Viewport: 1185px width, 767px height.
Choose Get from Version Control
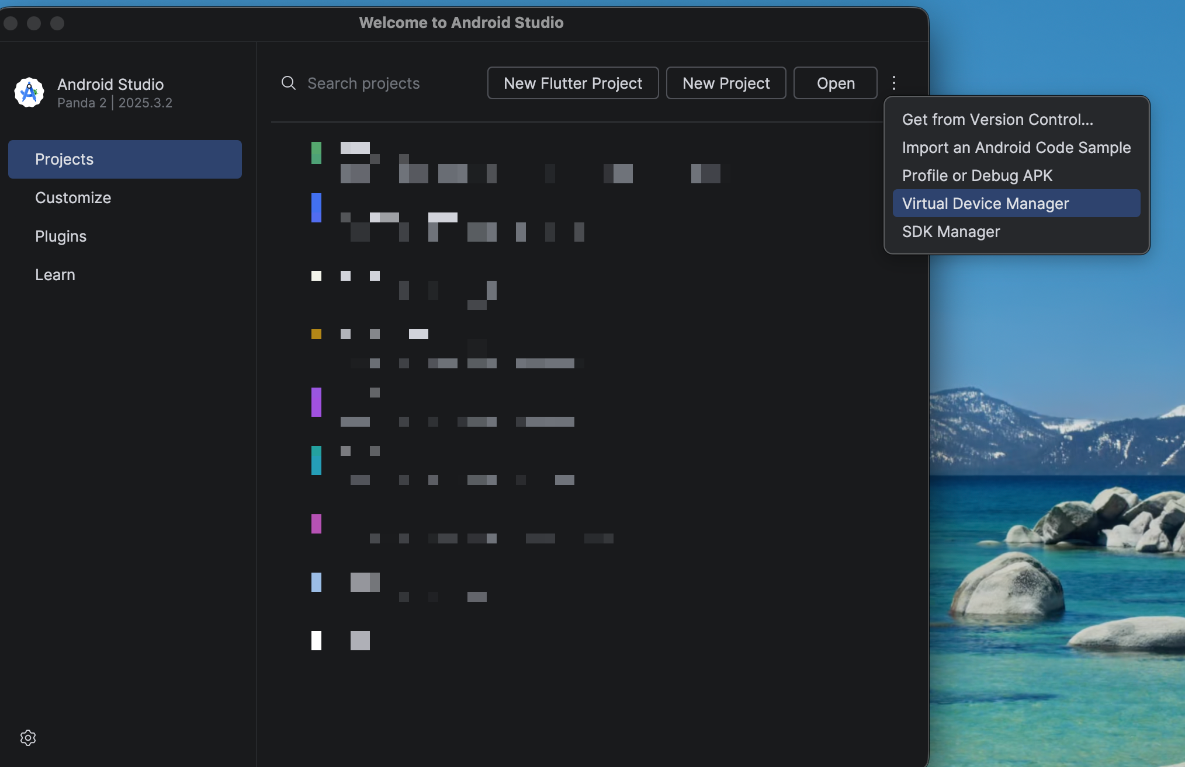coord(997,120)
